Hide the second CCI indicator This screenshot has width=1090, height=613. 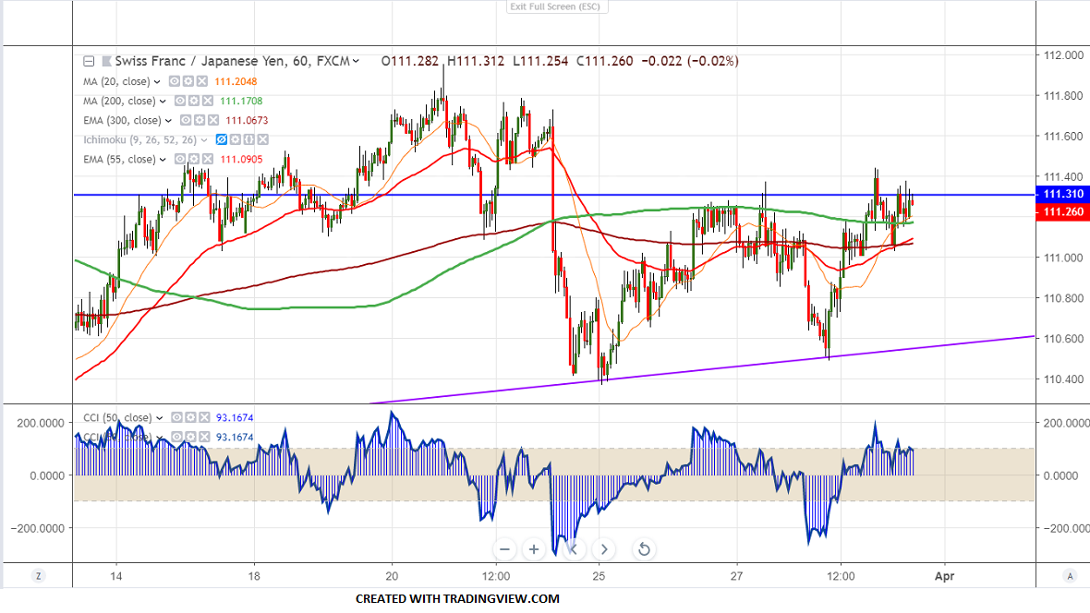click(176, 438)
